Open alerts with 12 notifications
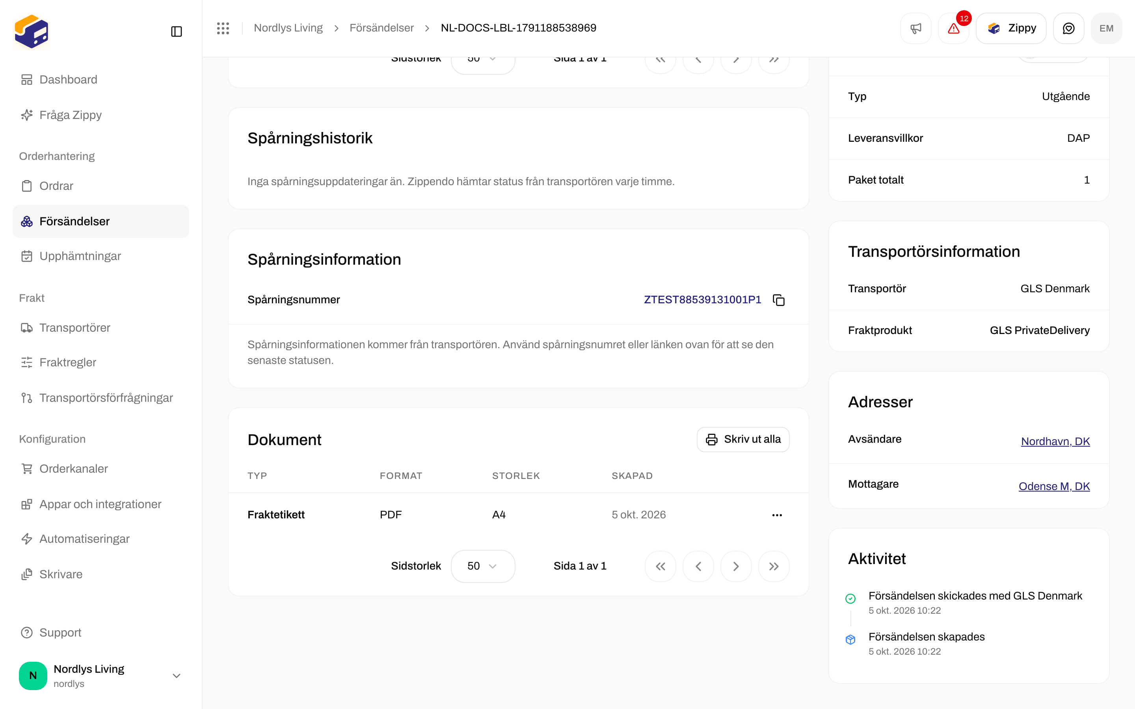This screenshot has width=1135, height=709. [953, 28]
